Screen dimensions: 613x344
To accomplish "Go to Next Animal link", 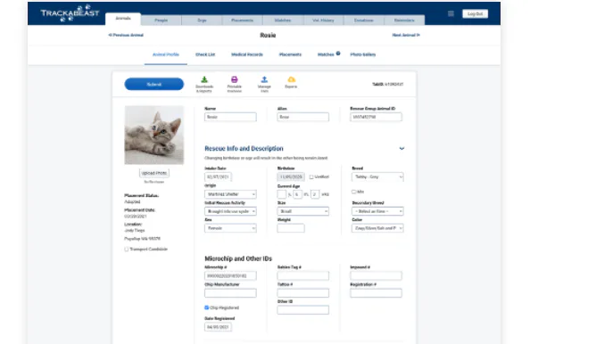I will [406, 35].
